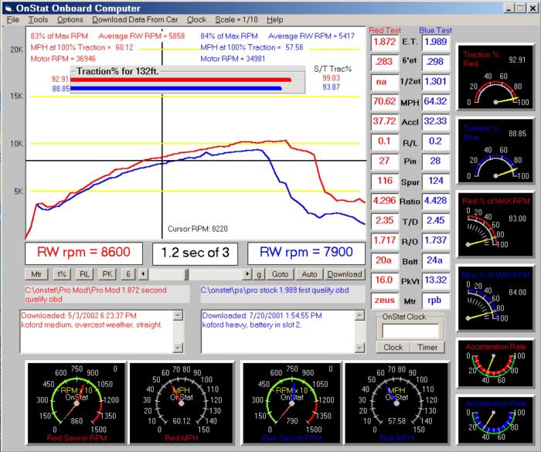
Task: Click the time scrollbar left arrow
Action: point(143,274)
